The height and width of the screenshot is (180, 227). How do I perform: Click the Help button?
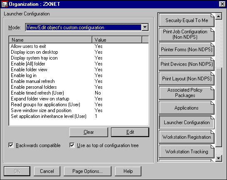[128, 171]
